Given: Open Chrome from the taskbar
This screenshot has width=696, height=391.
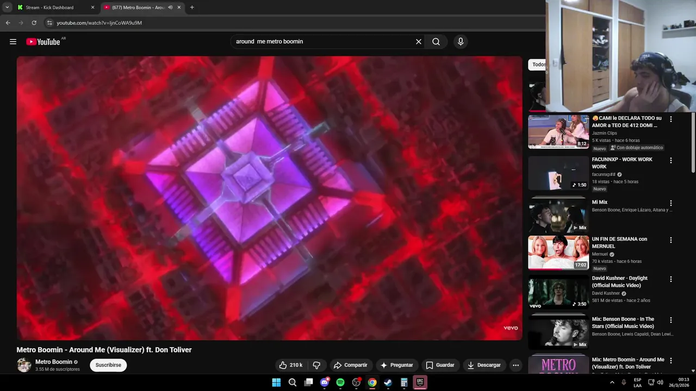Looking at the screenshot, I should point(372,382).
